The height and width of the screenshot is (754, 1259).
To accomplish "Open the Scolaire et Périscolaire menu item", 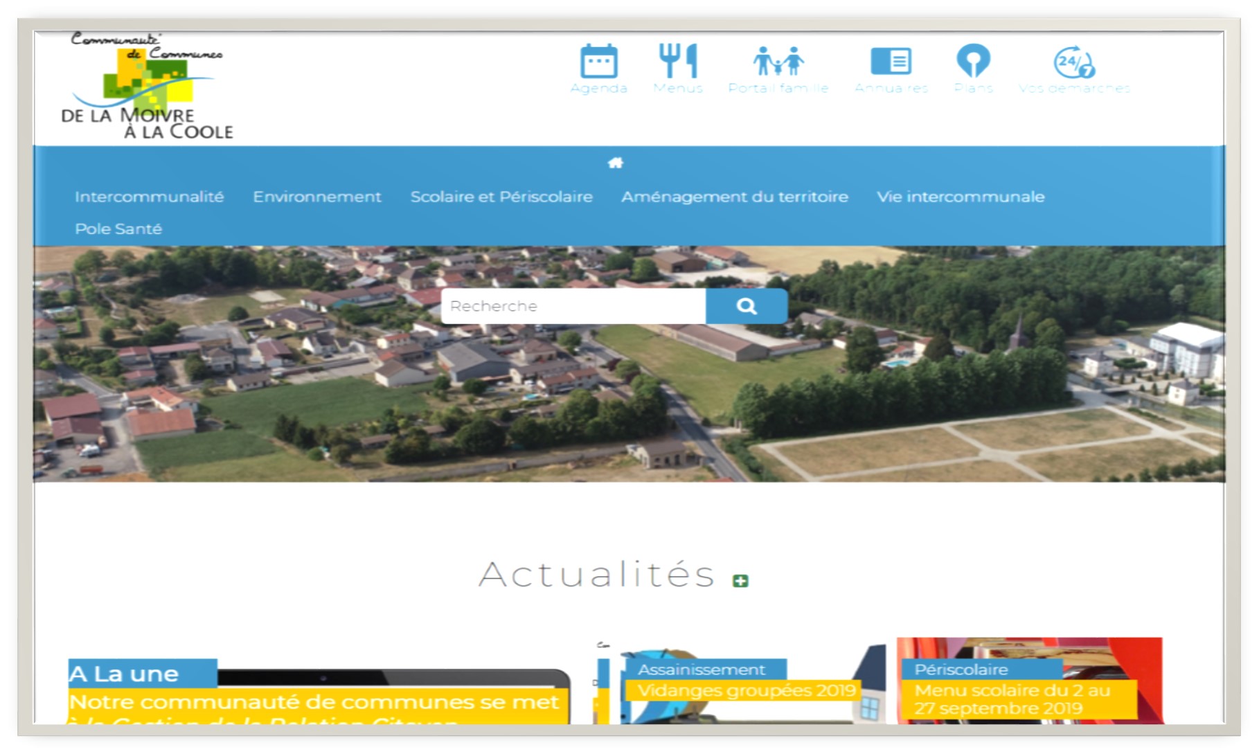I will [x=501, y=197].
